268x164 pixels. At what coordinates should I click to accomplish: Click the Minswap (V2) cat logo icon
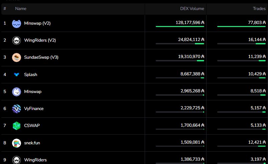[16, 23]
